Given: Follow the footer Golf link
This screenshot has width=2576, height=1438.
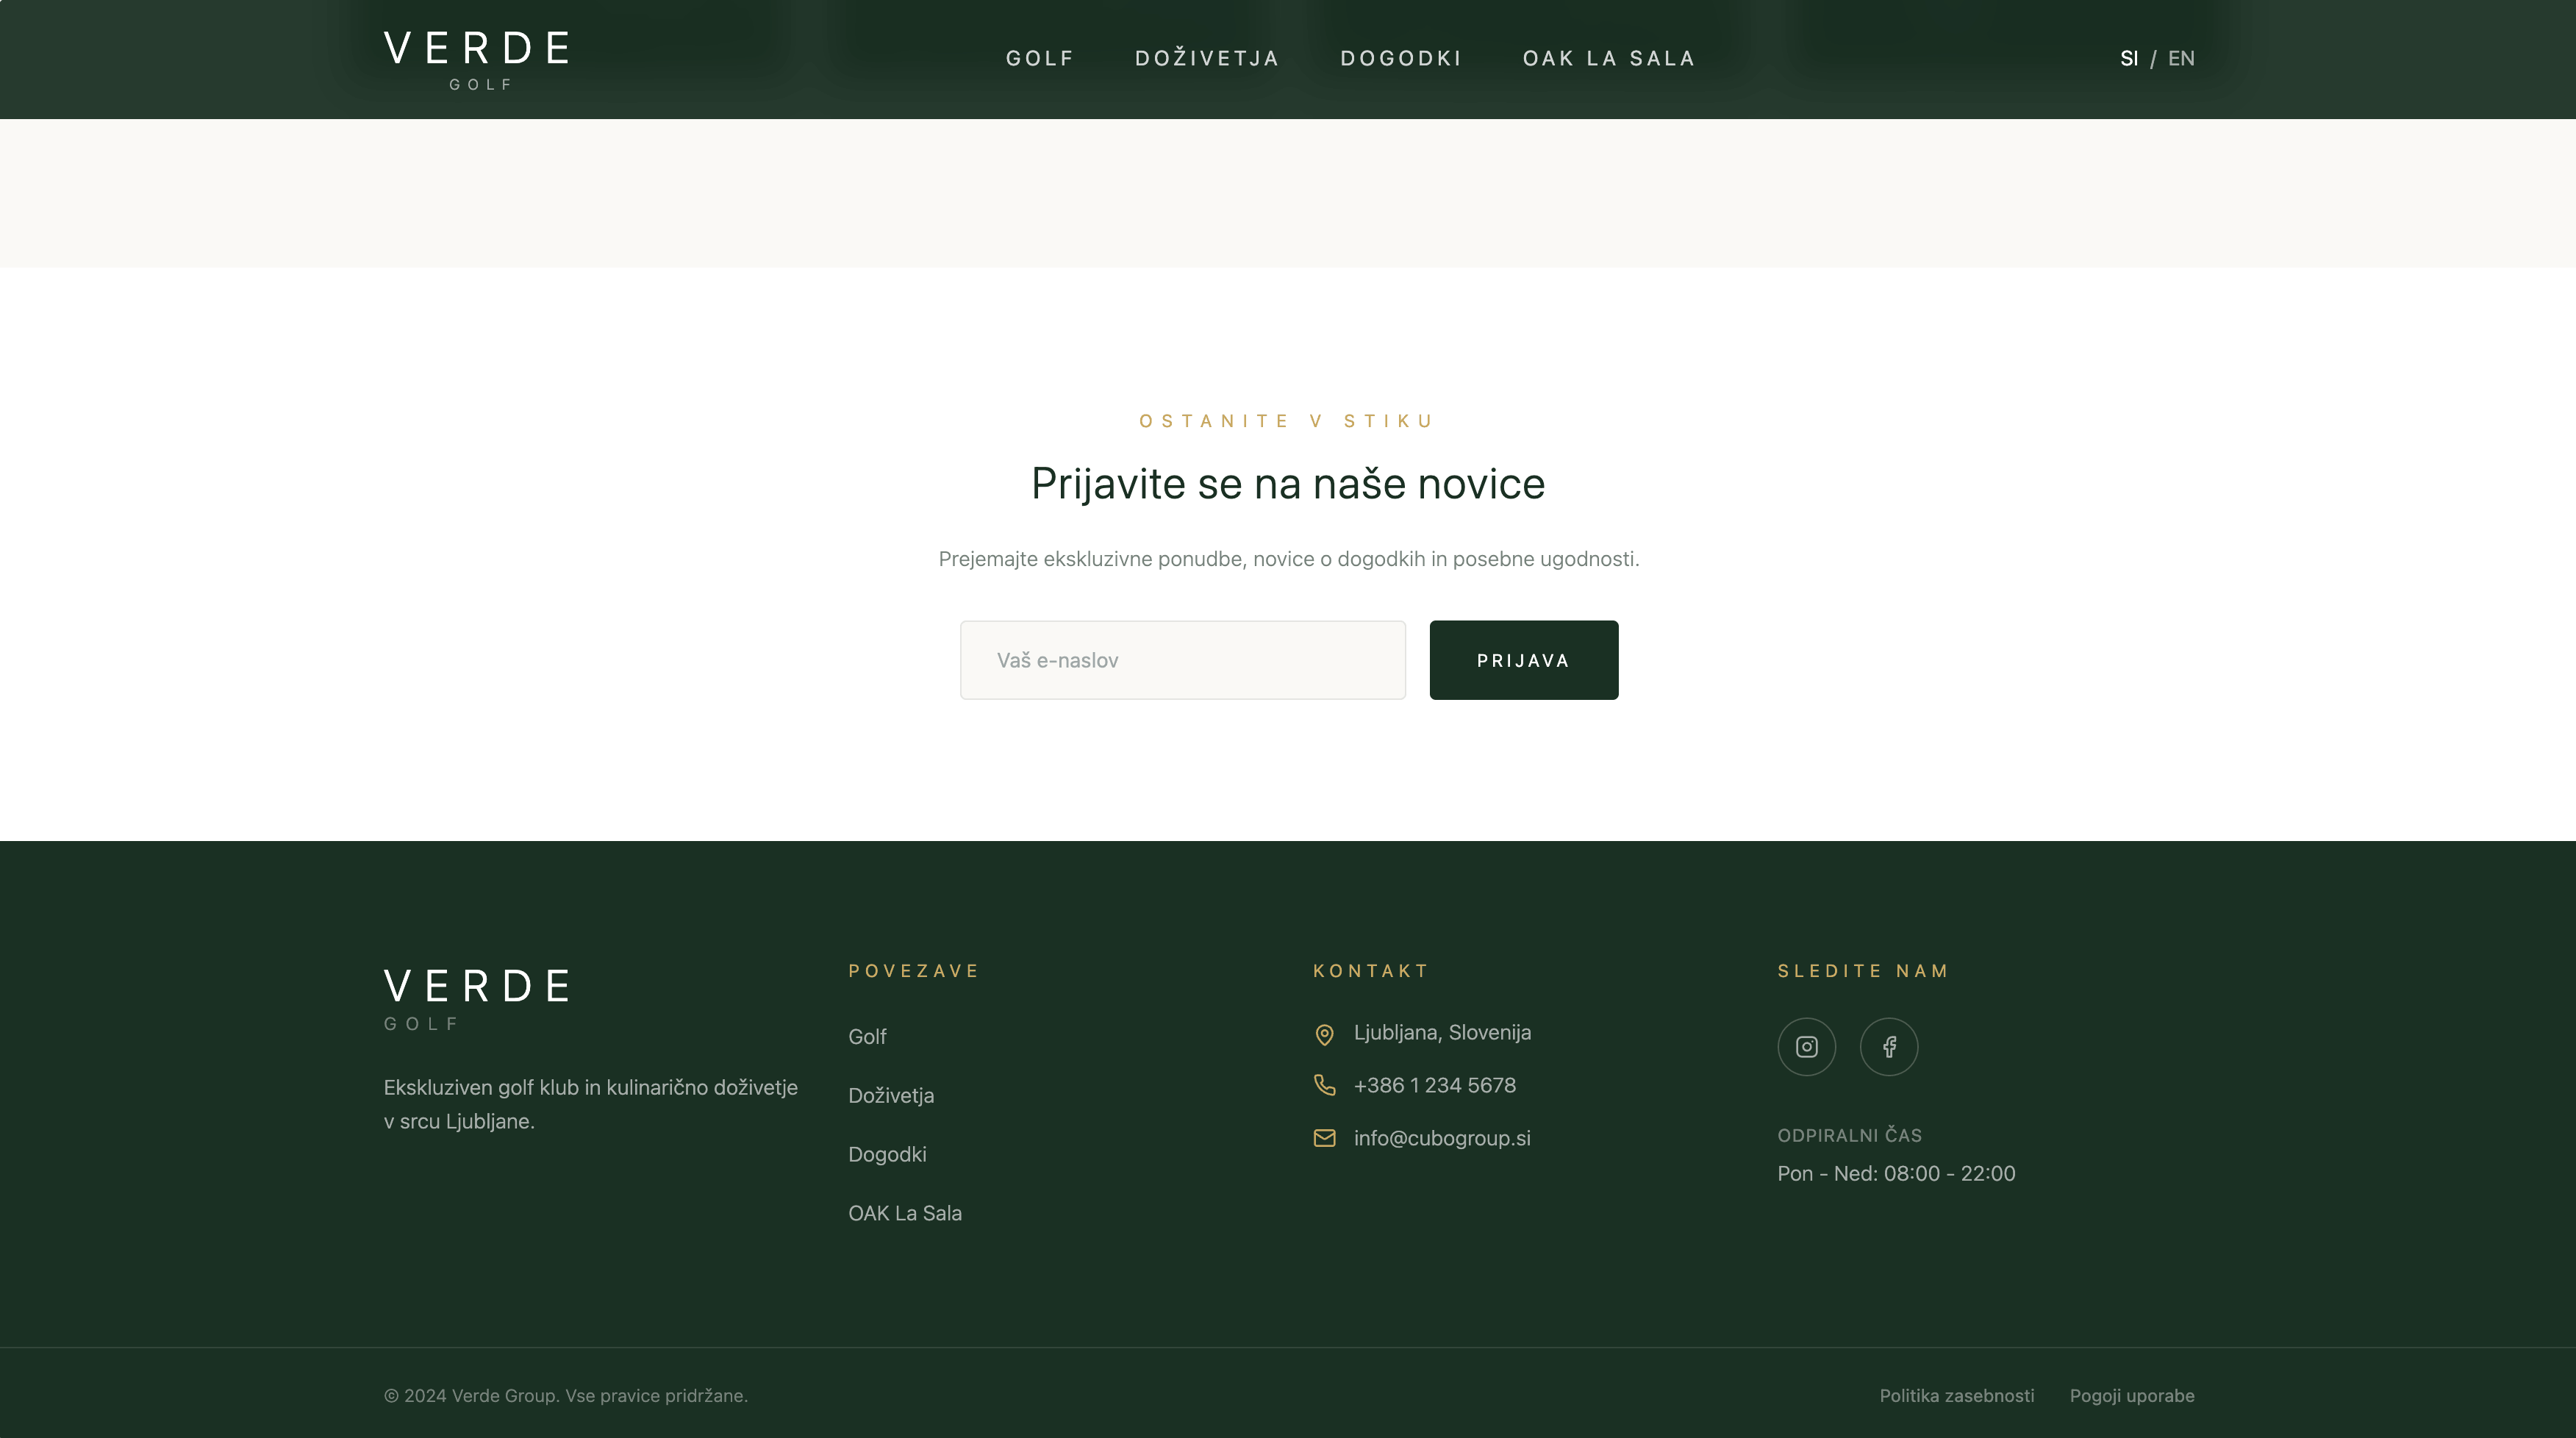Looking at the screenshot, I should point(867,1037).
